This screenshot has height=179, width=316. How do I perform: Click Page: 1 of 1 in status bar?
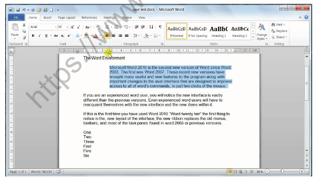tap(18, 172)
